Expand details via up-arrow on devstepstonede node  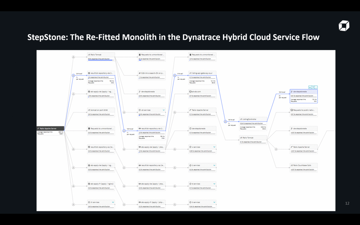[x=310, y=87]
